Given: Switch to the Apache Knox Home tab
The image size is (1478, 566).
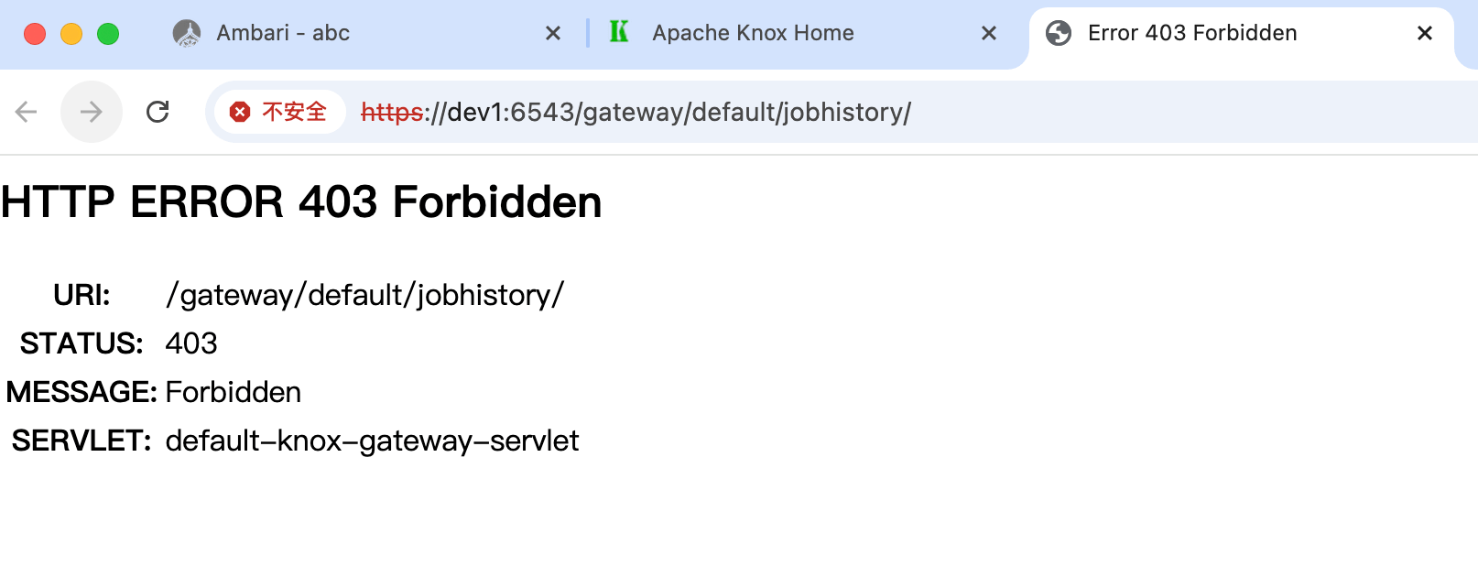Looking at the screenshot, I should coord(753,34).
